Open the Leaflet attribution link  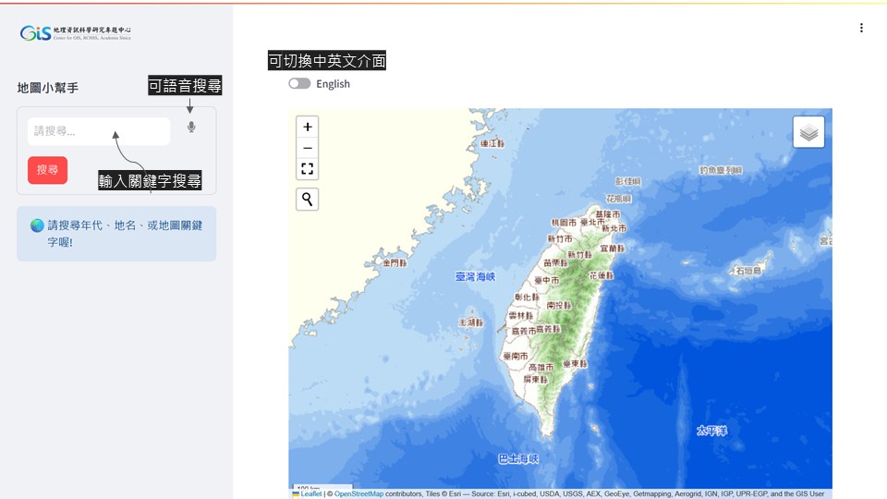coord(310,494)
